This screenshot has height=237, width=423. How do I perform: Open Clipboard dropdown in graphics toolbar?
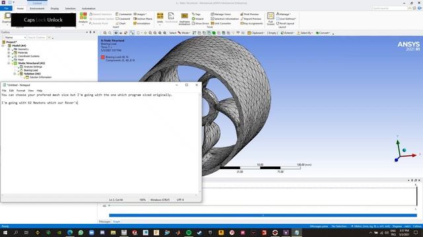click(x=256, y=33)
